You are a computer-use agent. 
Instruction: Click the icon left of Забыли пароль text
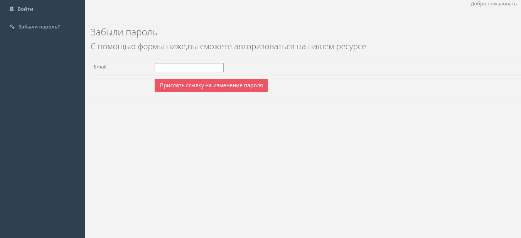pos(12,27)
